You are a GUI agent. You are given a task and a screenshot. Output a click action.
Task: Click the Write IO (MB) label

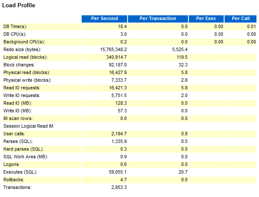[18, 111]
